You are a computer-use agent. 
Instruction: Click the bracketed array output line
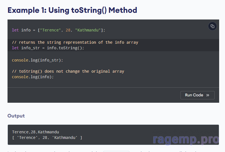[x=47, y=138]
